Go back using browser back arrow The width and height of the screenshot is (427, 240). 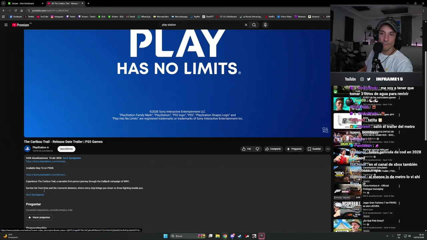(x=4, y=10)
